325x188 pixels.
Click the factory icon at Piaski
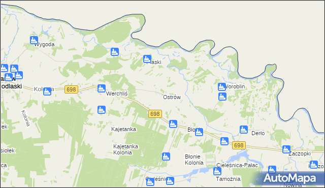(147, 59)
